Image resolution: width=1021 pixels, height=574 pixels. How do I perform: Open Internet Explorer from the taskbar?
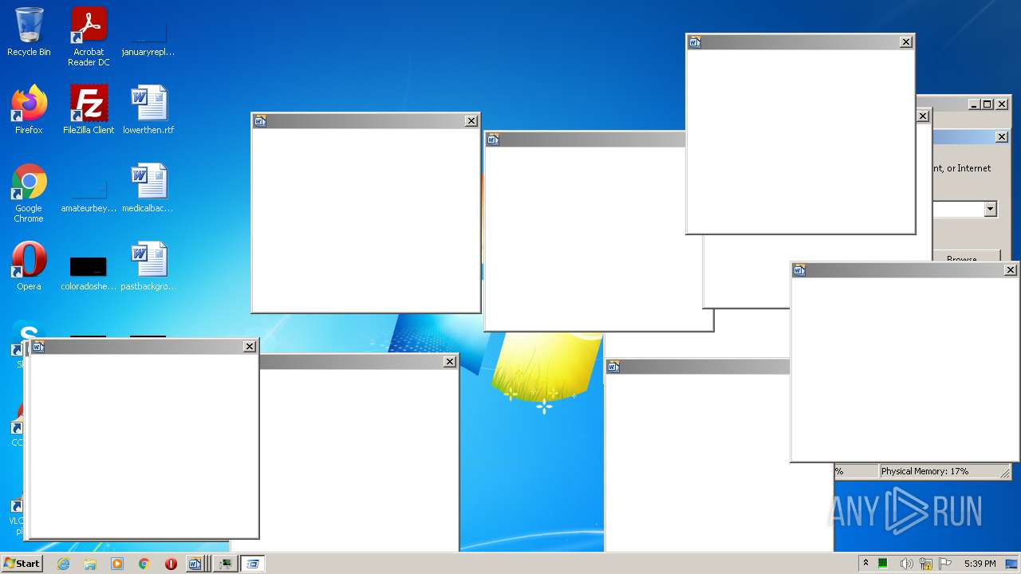coord(64,564)
